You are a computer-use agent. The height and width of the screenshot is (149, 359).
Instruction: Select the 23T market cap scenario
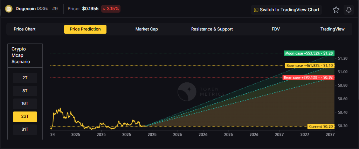tap(25, 116)
